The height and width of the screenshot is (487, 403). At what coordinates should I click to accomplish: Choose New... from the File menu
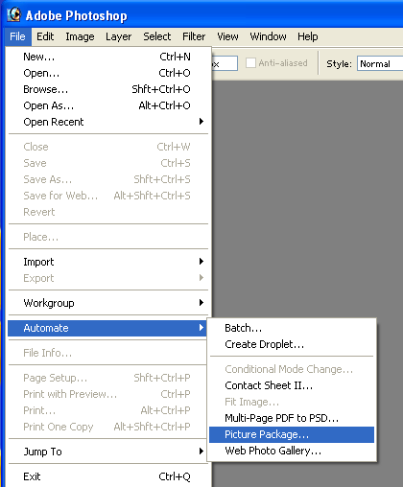click(x=107, y=57)
